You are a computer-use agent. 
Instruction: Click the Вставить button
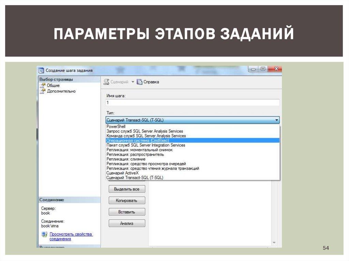[x=127, y=212]
